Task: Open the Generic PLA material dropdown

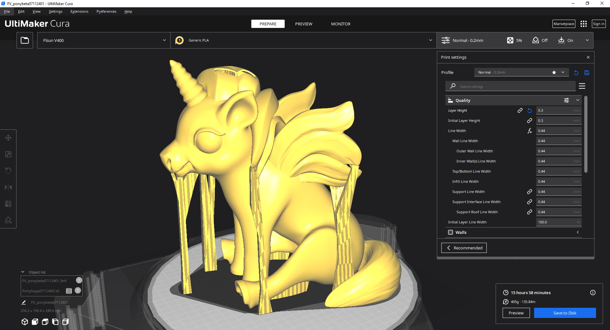Action: coord(303,40)
